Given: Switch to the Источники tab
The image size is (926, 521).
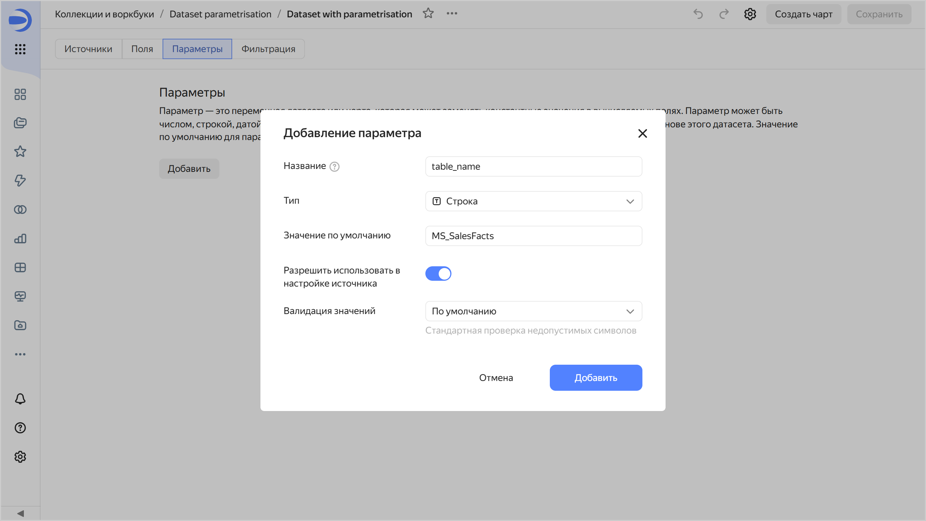Looking at the screenshot, I should (88, 49).
